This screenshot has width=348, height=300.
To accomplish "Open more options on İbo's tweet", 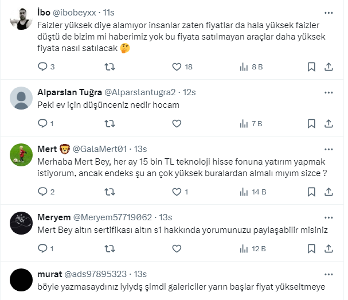I will pos(329,11).
